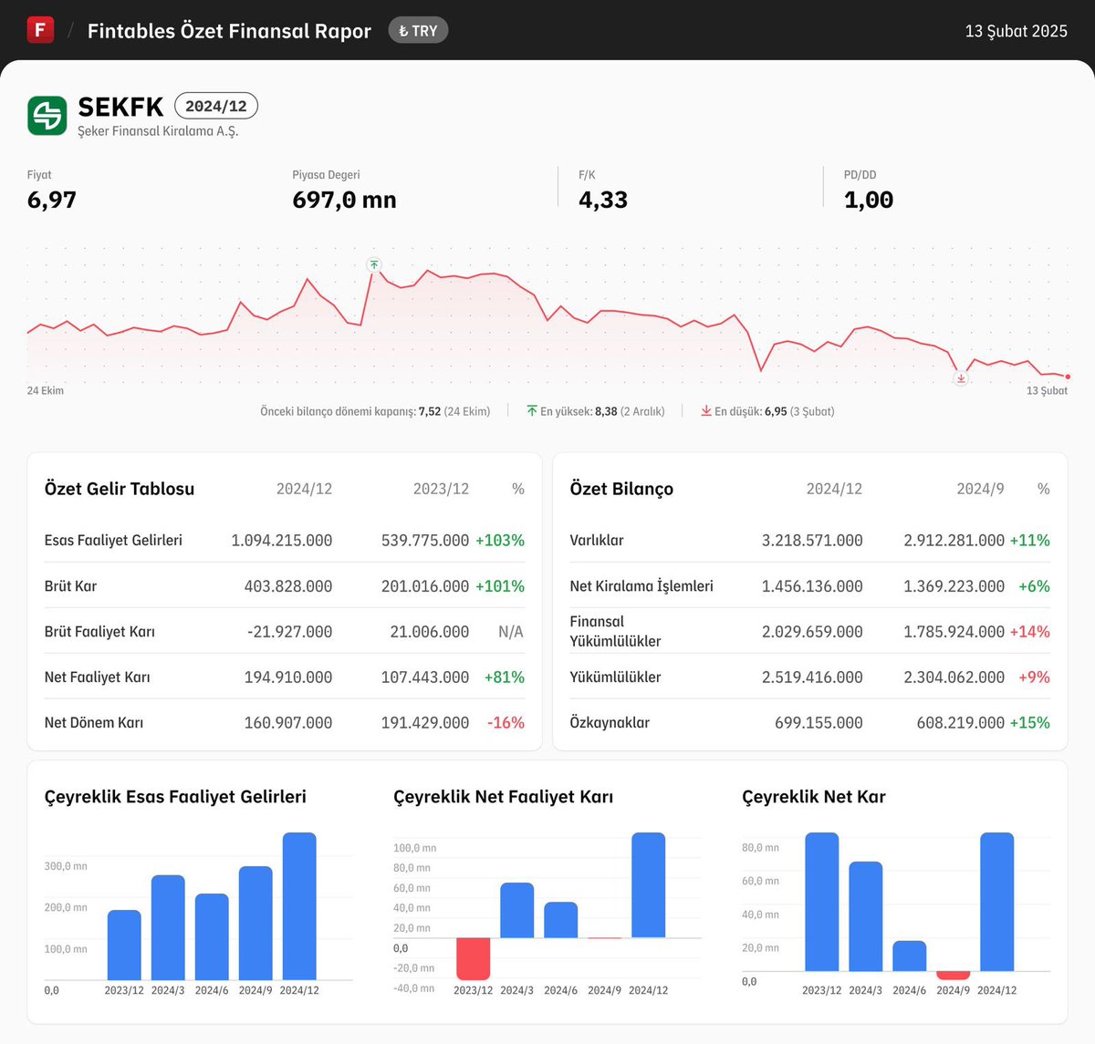The width and height of the screenshot is (1095, 1044).
Task: Click the 2024/3 bar in Çeyreklik Esas Faaliyet Gelirleri
Action: tap(168, 927)
